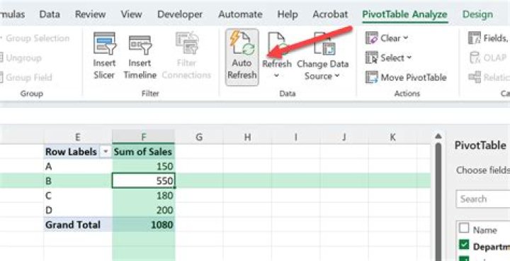Insert a Timeline
This screenshot has height=261, width=510.
(140, 56)
